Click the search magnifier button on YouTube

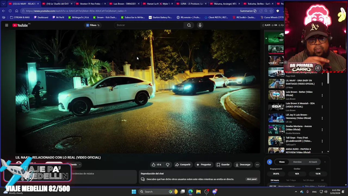pos(189,25)
